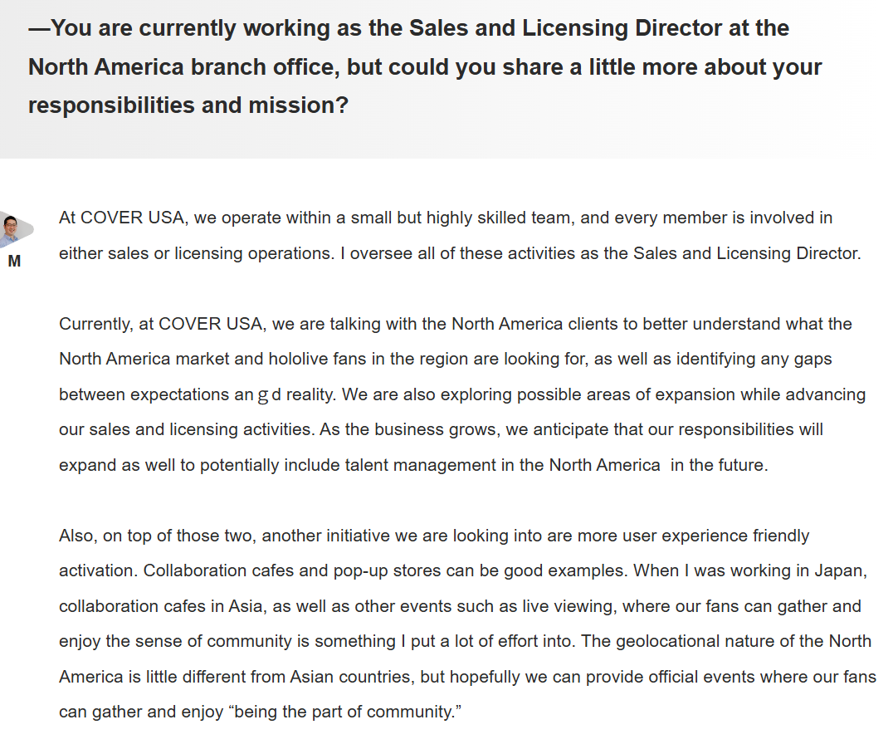The height and width of the screenshot is (749, 893).
Task: Select the paragraph starting "At COVER USA, we operate"
Action: coord(460,236)
